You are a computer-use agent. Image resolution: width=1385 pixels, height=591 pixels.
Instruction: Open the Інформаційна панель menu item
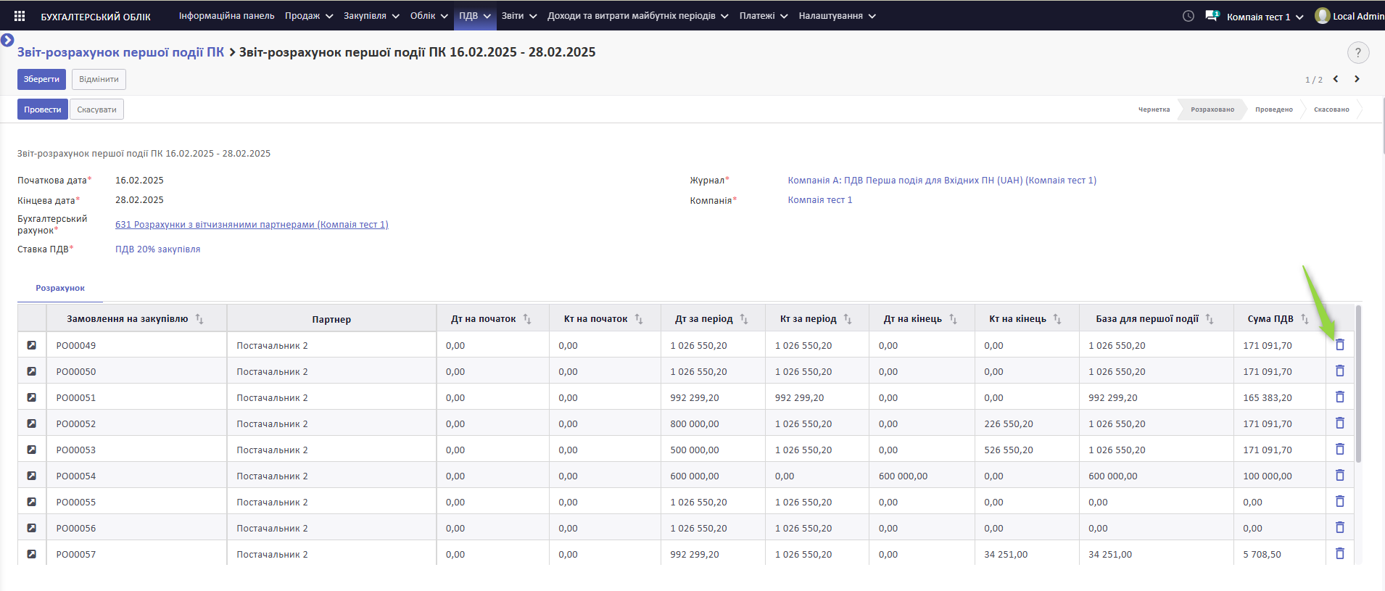click(226, 16)
